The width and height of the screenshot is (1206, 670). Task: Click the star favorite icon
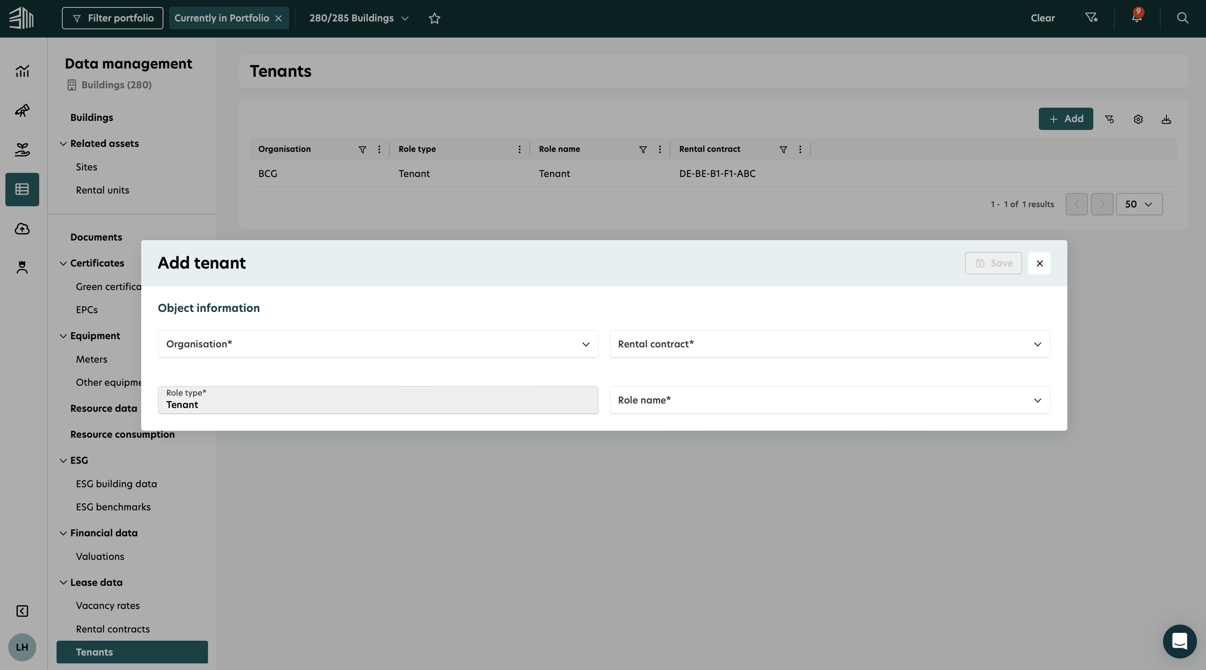[435, 18]
